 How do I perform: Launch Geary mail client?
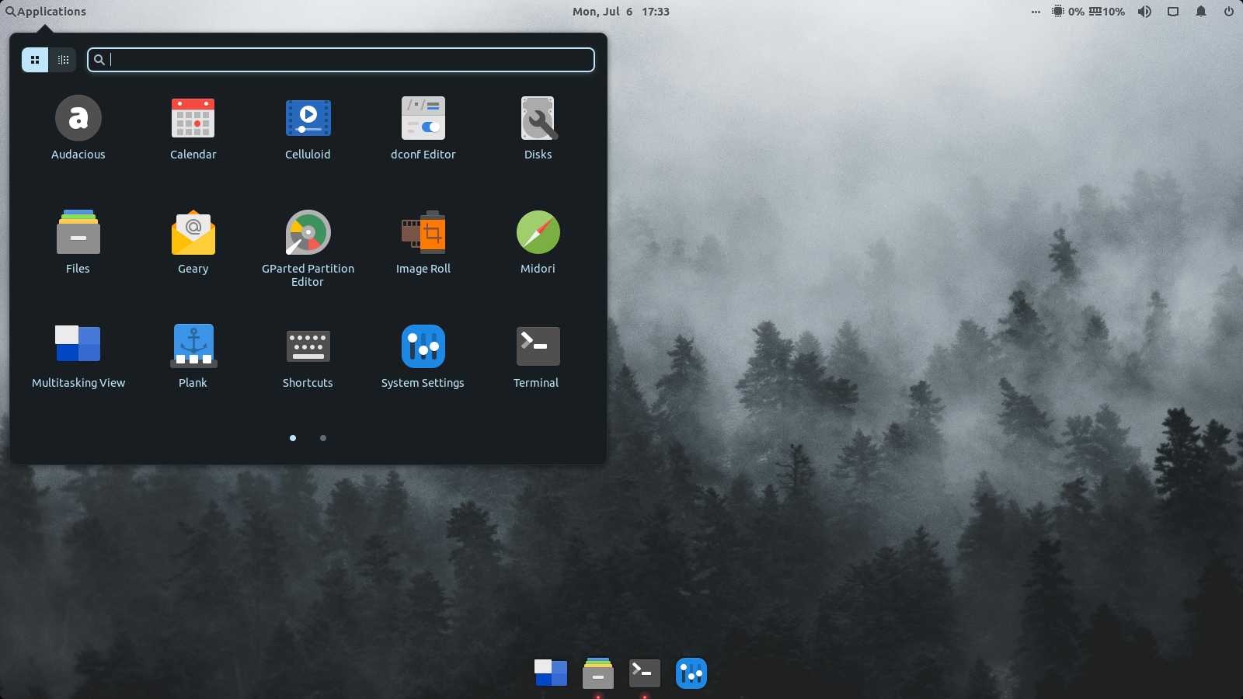click(x=193, y=232)
